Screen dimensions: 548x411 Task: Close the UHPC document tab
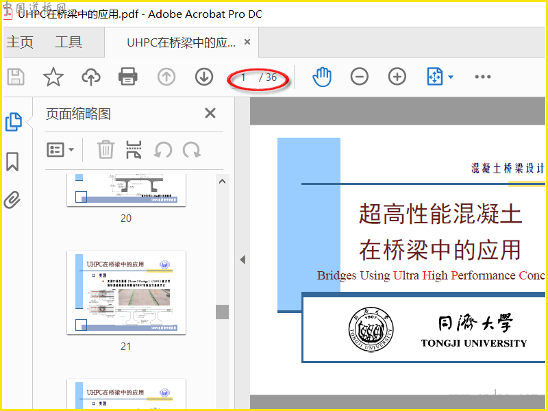tap(247, 42)
